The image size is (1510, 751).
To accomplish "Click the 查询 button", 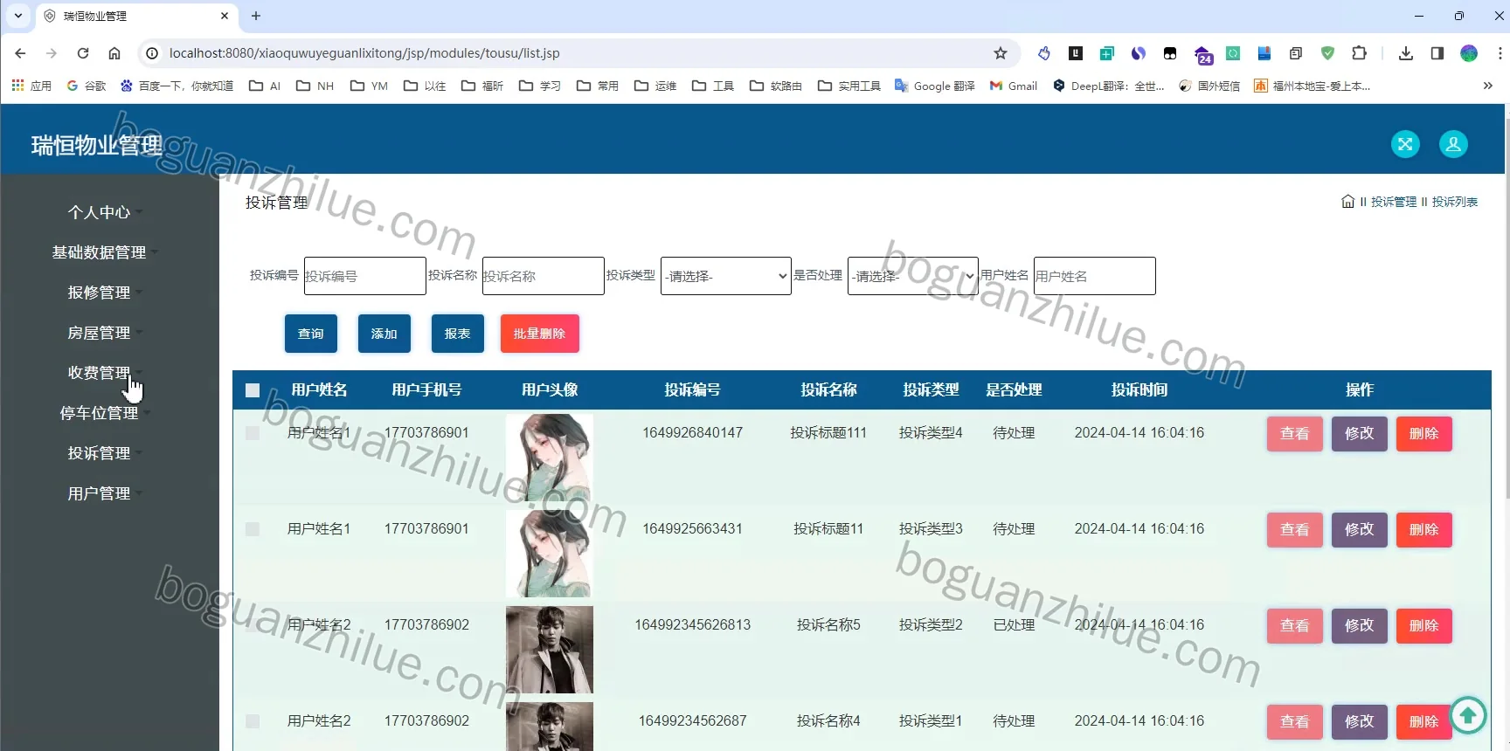I will point(311,334).
